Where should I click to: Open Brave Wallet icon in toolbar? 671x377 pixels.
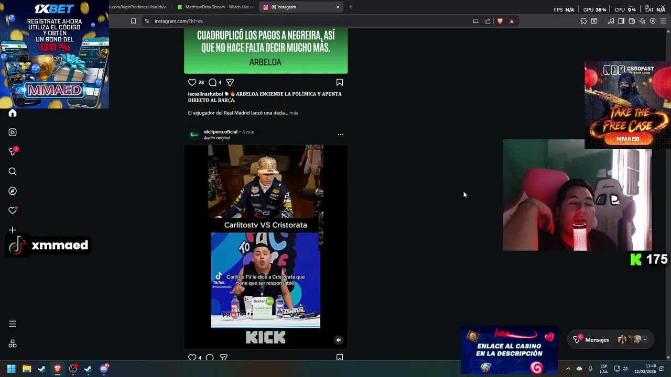(632, 21)
